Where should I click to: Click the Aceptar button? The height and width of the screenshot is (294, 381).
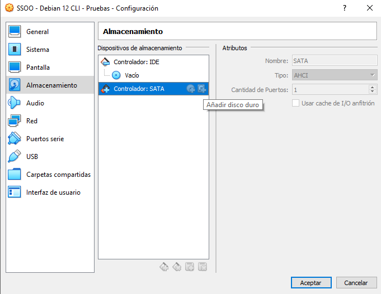click(311, 283)
